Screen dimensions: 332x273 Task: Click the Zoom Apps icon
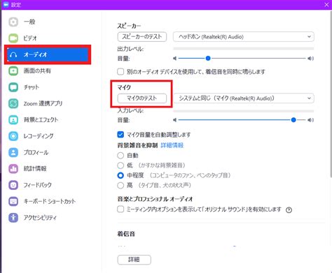pos(13,103)
